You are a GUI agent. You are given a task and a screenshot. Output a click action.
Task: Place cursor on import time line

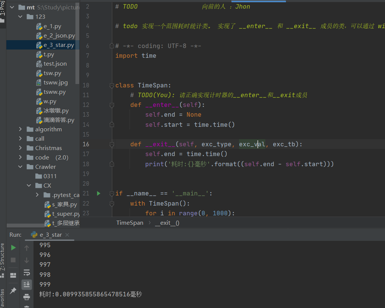[136, 56]
